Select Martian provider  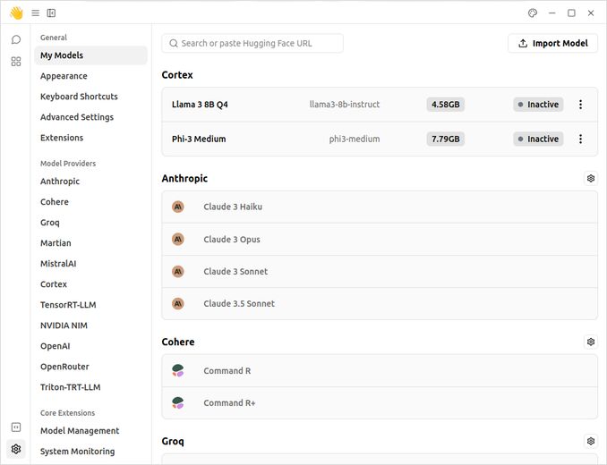tap(56, 243)
